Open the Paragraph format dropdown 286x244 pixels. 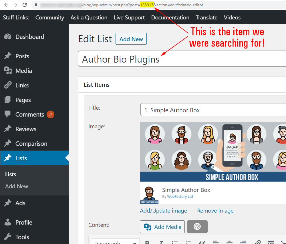click(115, 241)
